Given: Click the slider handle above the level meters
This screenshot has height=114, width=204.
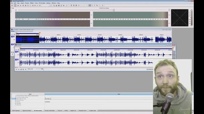Looking at the screenshot, I should pyautogui.click(x=114, y=10).
